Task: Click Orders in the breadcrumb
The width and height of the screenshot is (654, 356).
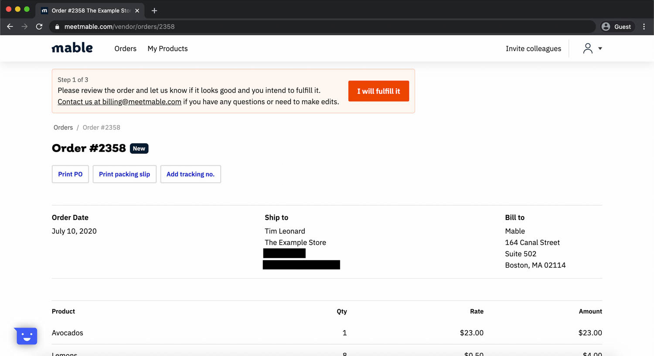Action: [63, 127]
